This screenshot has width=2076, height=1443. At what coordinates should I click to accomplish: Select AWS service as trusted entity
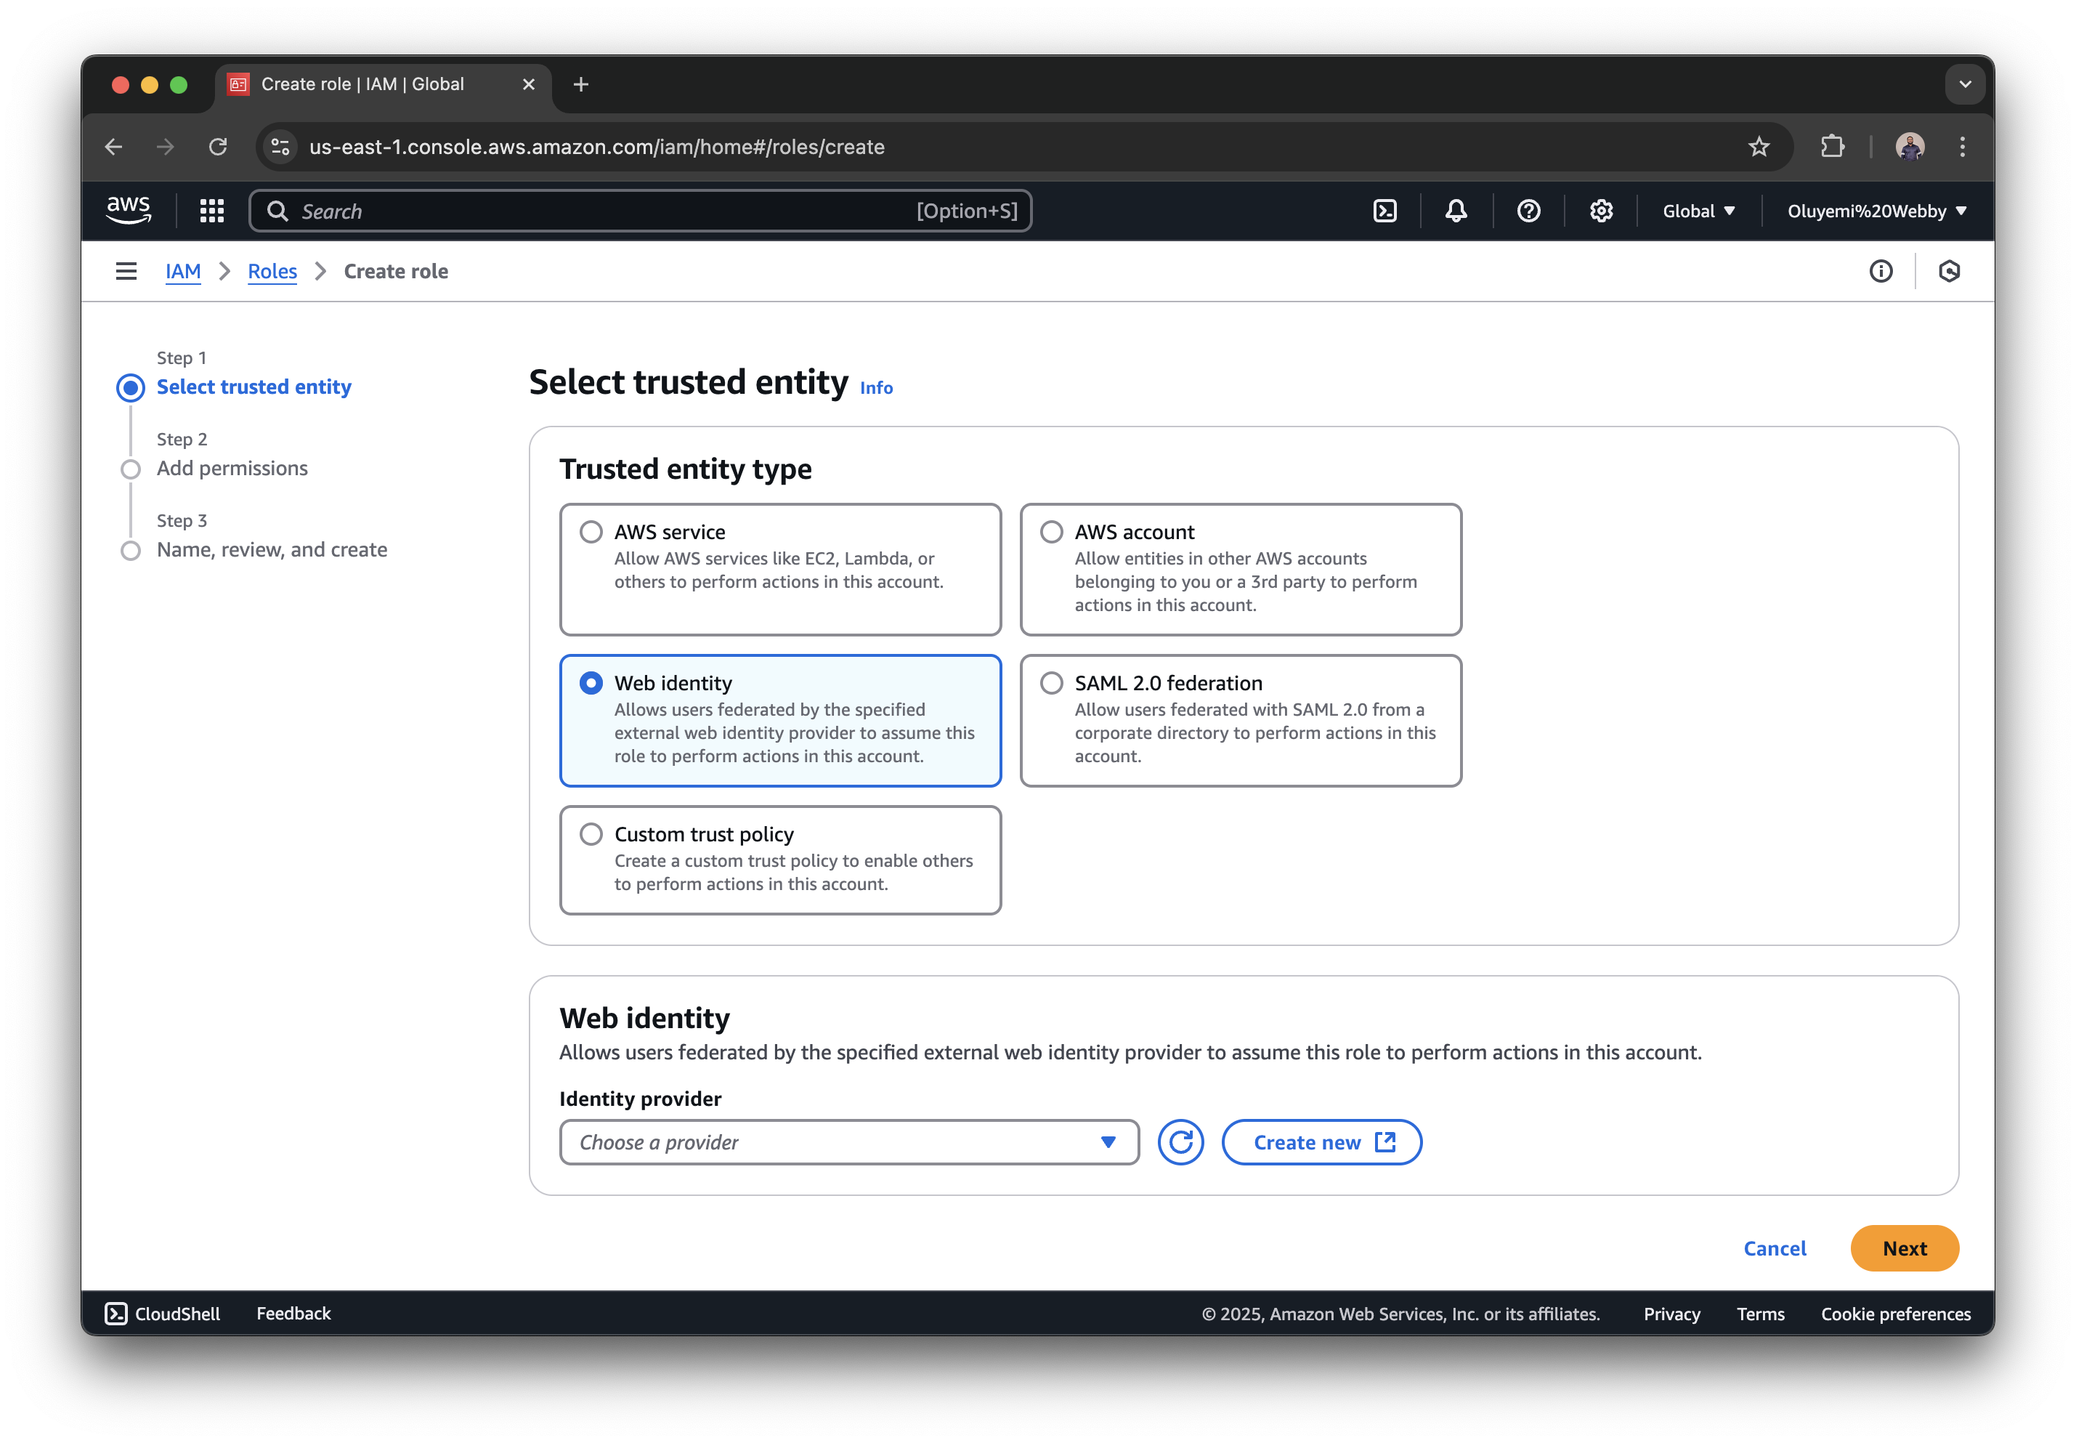[591, 532]
